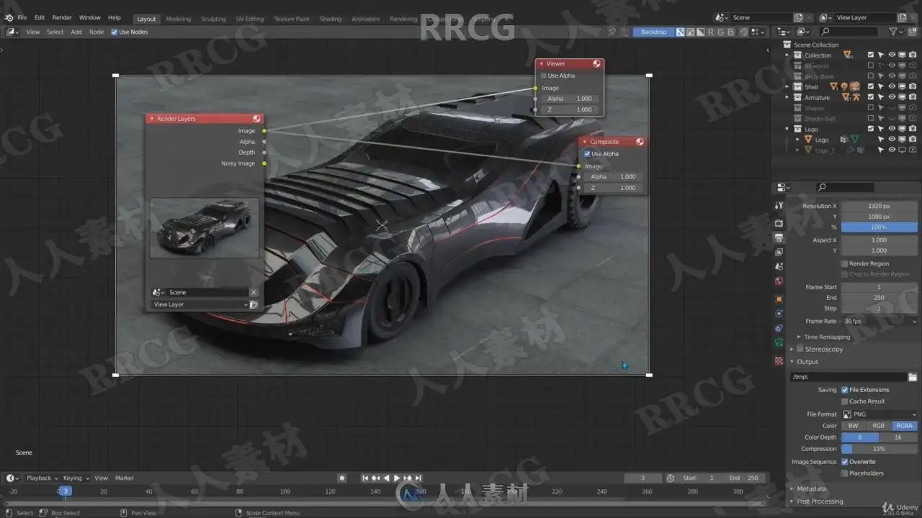Open the View Layer dropdown in Render Layers node
Viewport: 922px width, 518px height.
[200, 304]
